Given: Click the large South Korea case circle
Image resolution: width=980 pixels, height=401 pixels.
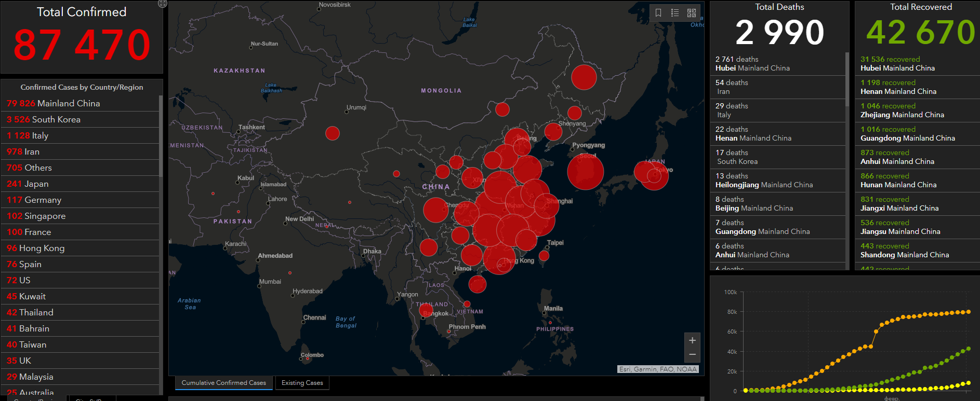Looking at the screenshot, I should (x=585, y=172).
